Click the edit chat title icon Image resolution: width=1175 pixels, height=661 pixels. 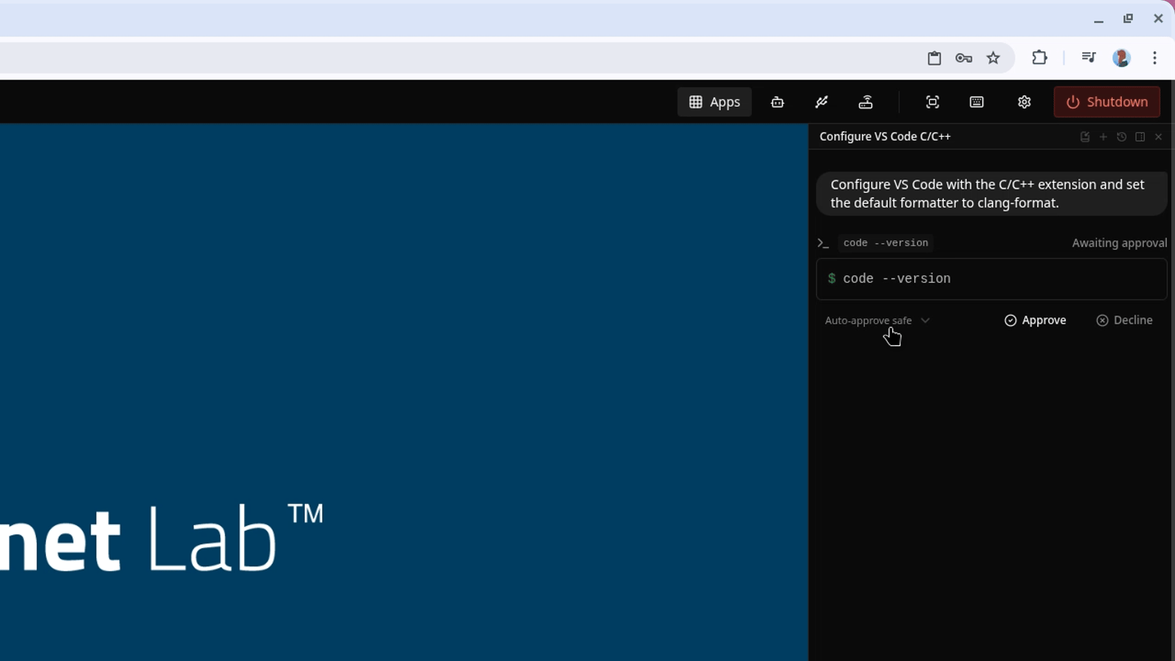pos(1084,137)
